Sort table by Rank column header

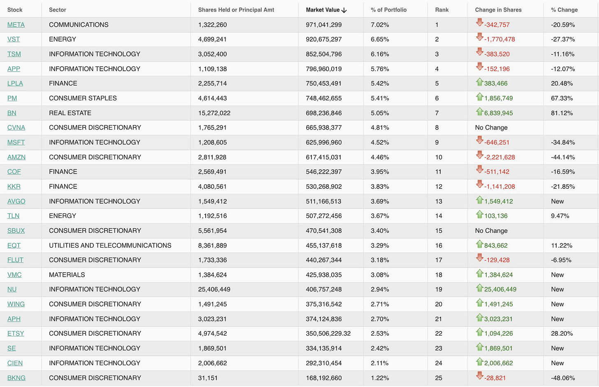tap(442, 10)
